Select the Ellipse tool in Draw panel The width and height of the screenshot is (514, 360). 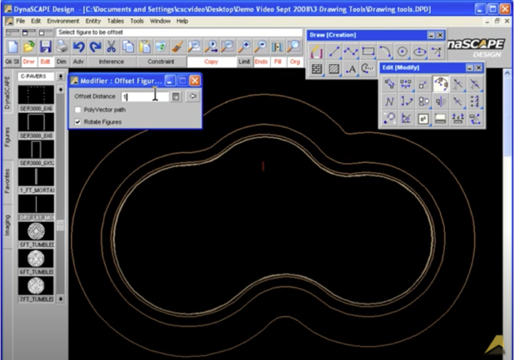(420, 52)
